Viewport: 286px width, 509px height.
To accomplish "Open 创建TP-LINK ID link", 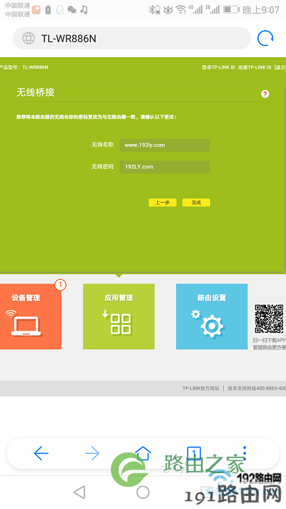I will click(255, 67).
